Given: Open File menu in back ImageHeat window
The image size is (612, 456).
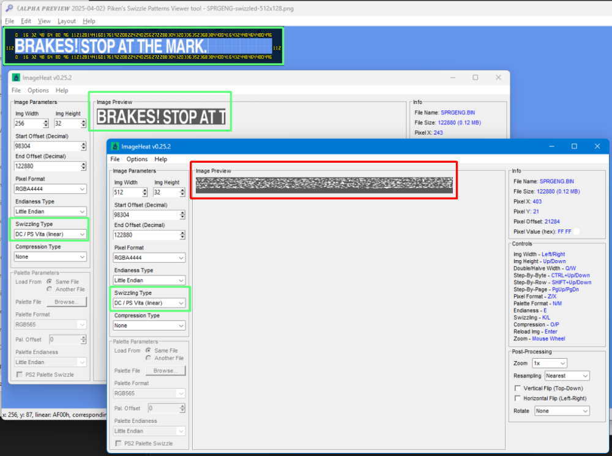Looking at the screenshot, I should pos(16,90).
